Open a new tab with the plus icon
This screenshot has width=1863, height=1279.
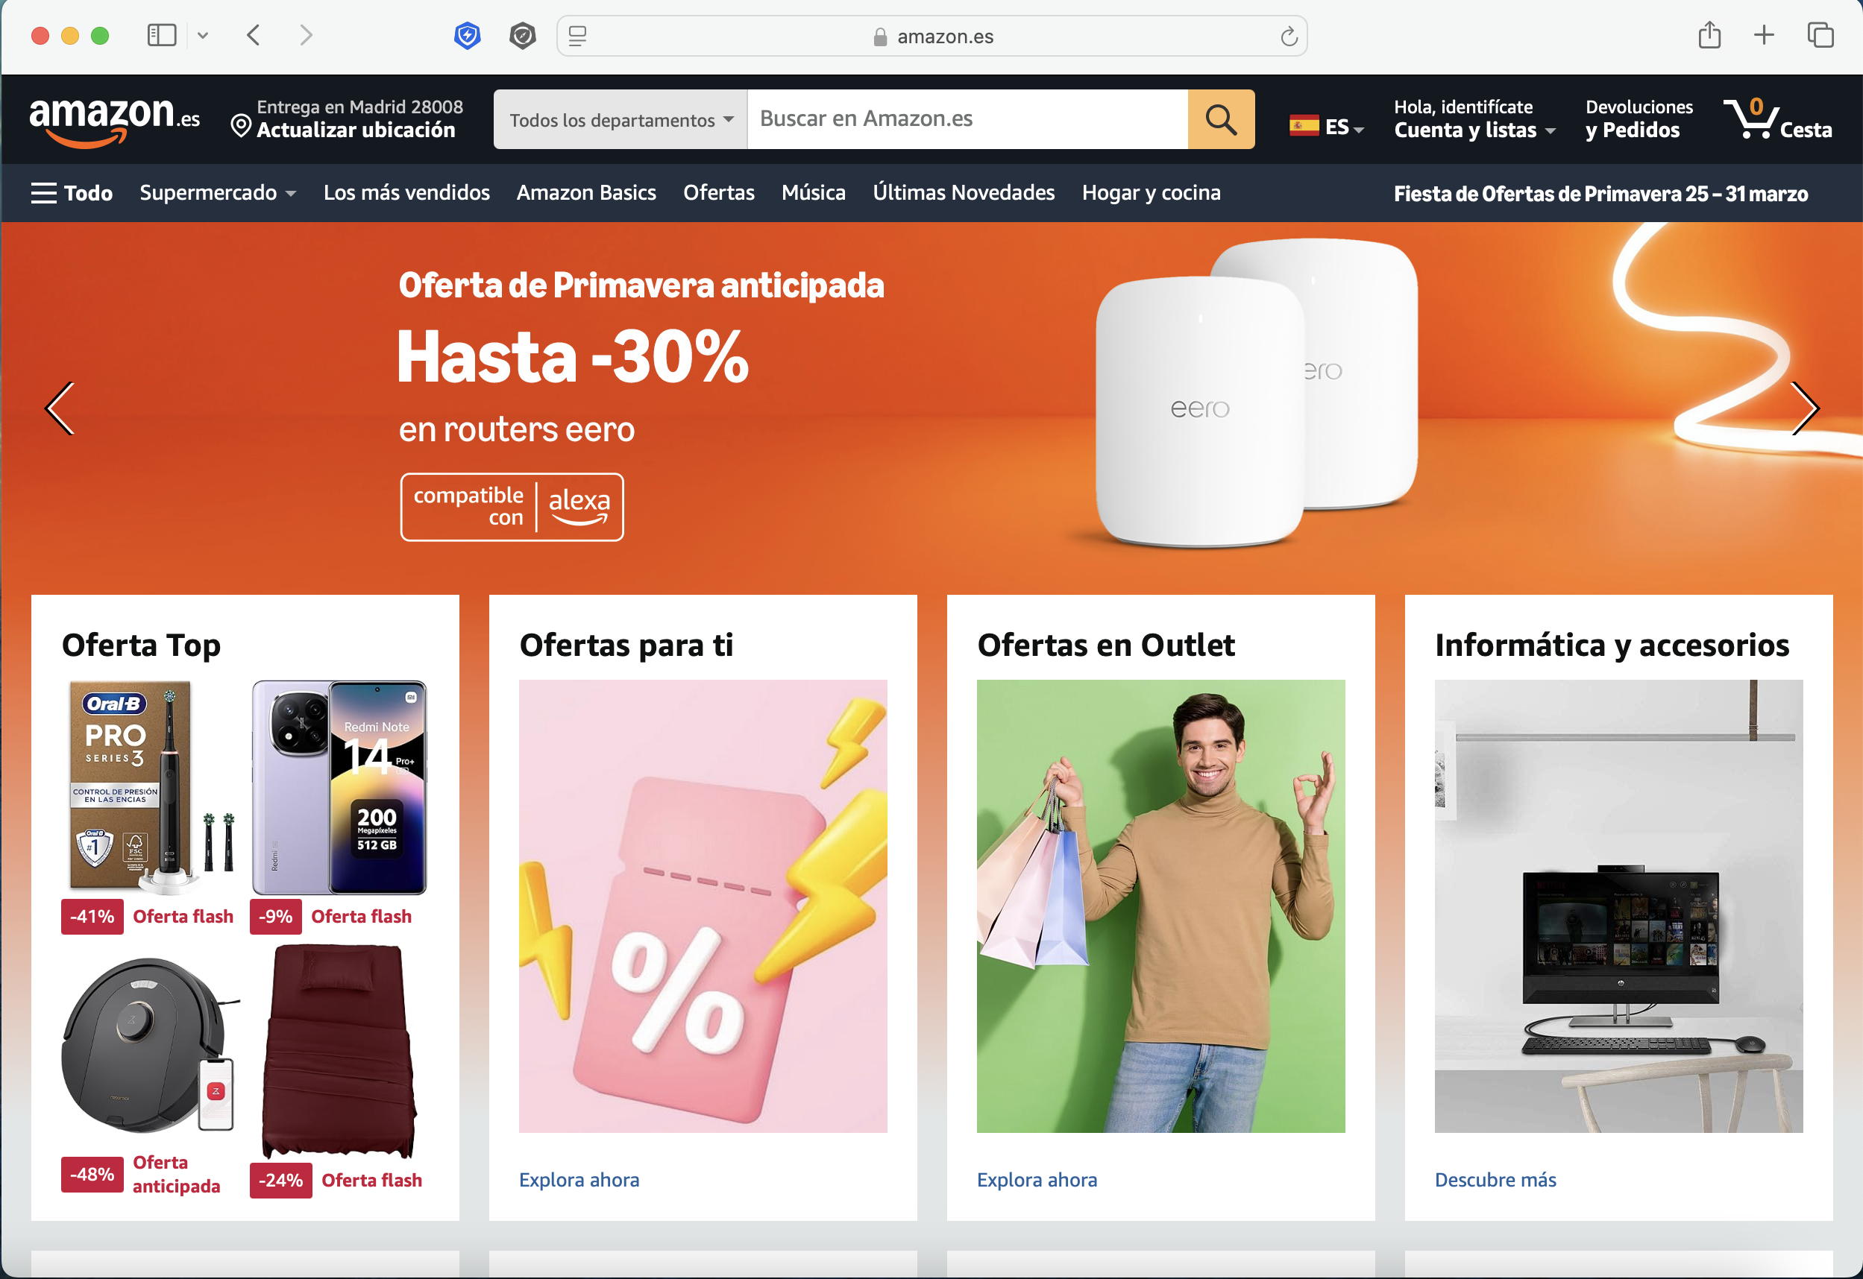(1764, 35)
